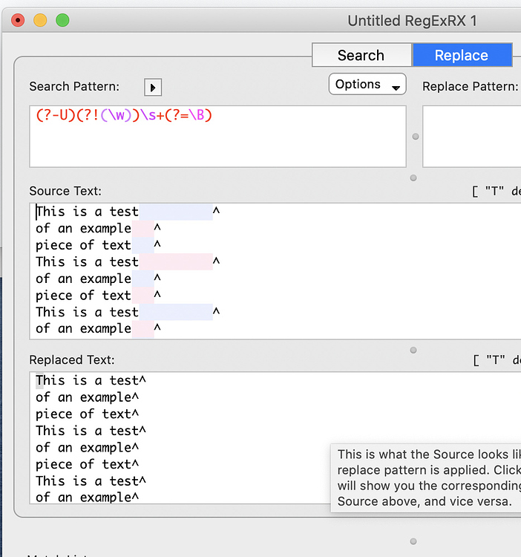This screenshot has width=521, height=557.
Task: Select the Replace tab
Action: [462, 56]
